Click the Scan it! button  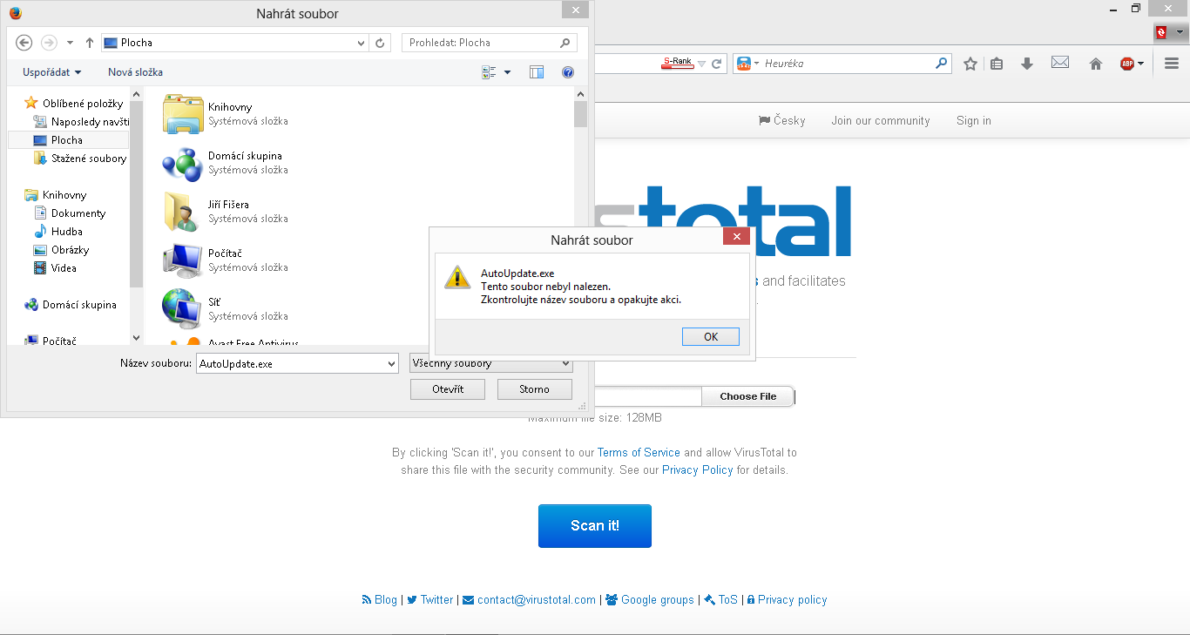[595, 526]
